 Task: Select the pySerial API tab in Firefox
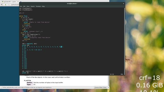click(10, 2)
